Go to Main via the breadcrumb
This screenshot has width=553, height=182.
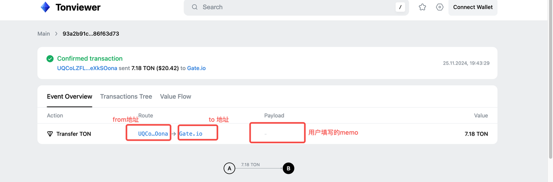[44, 34]
